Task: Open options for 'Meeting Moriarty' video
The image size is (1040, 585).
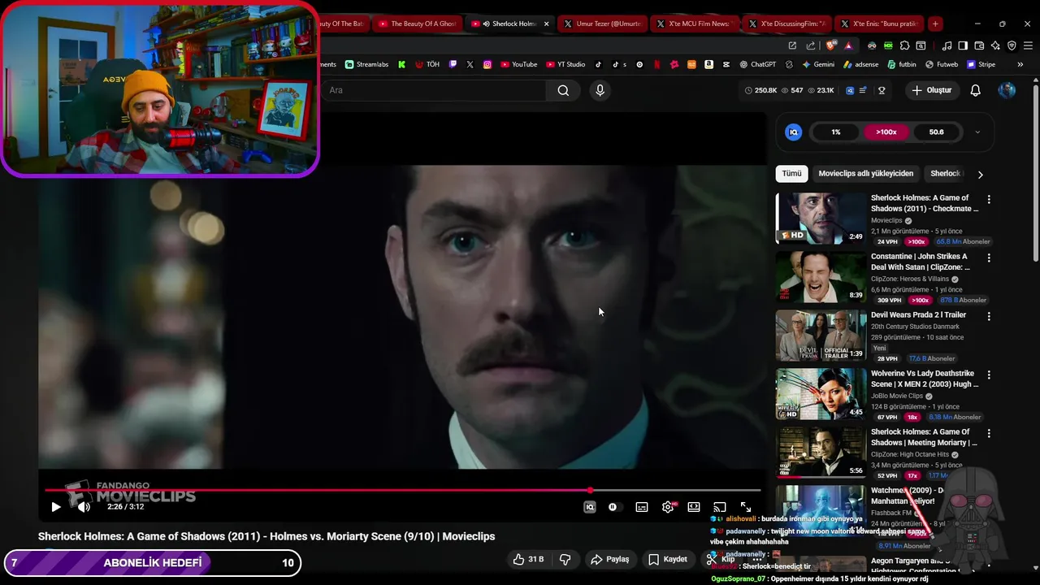Action: click(989, 433)
